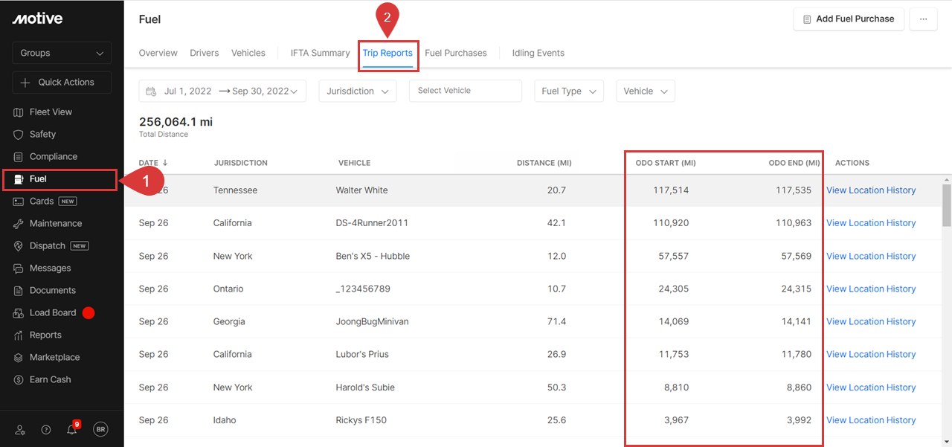Click the Dispatch location icon
Image resolution: width=952 pixels, height=447 pixels.
(19, 246)
